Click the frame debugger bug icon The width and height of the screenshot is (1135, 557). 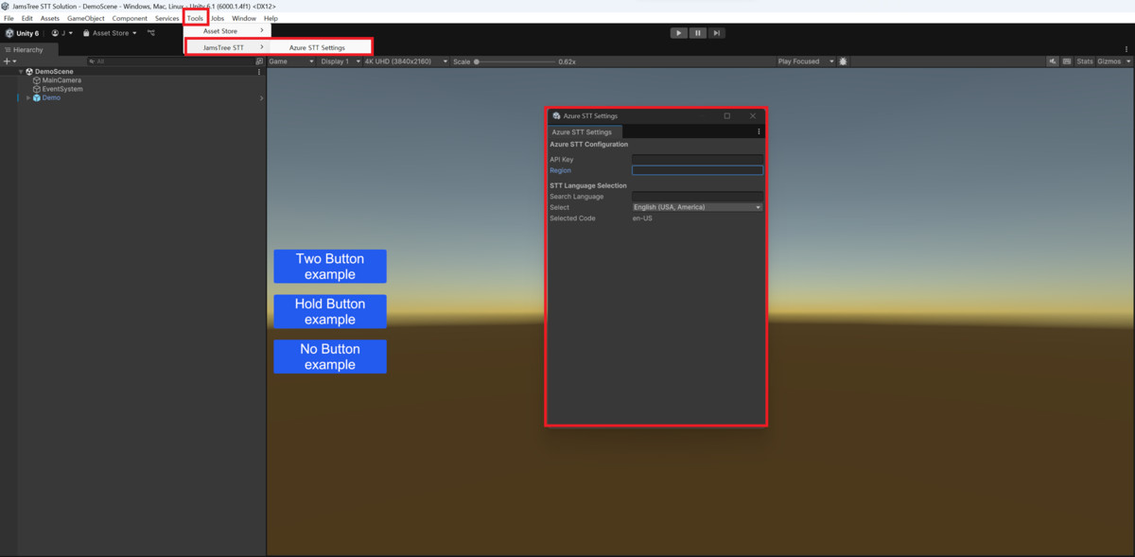843,61
